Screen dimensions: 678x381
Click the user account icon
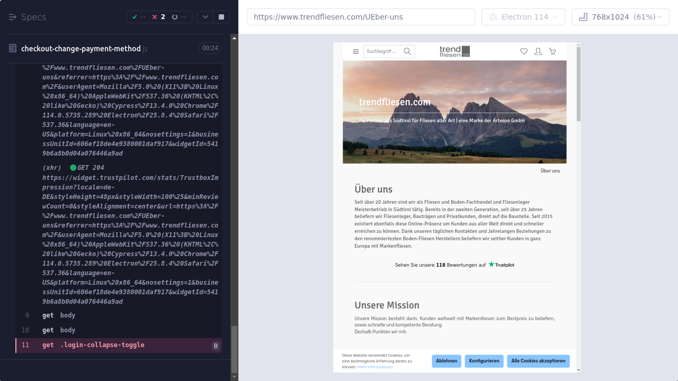pos(538,51)
